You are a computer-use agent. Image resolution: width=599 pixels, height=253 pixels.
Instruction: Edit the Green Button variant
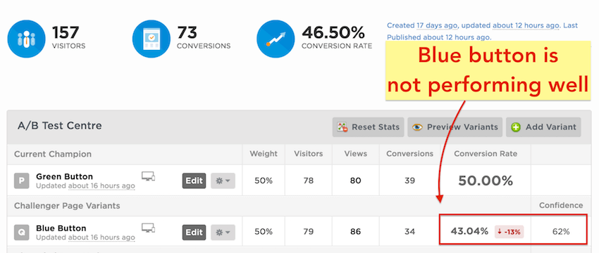point(194,181)
